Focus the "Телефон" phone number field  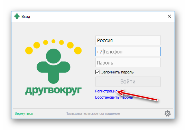128,52
